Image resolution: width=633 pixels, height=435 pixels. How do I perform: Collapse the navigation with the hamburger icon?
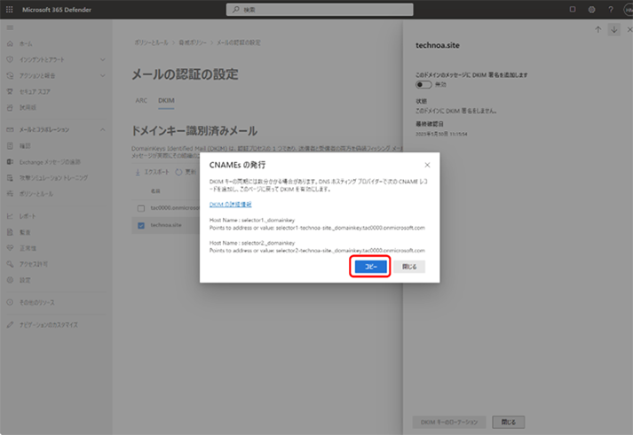(10, 27)
